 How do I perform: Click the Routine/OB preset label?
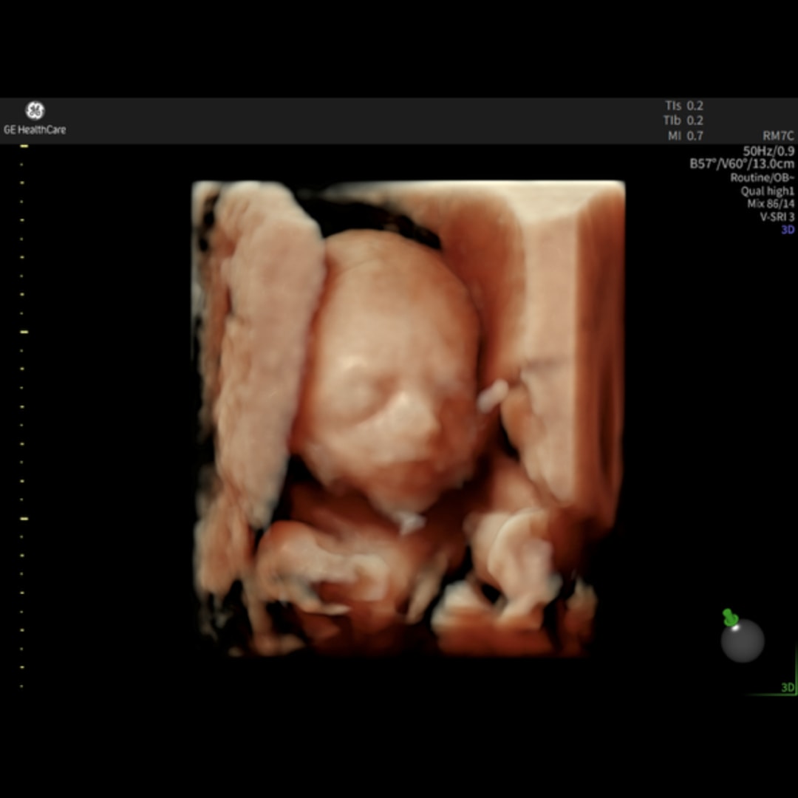(763, 177)
